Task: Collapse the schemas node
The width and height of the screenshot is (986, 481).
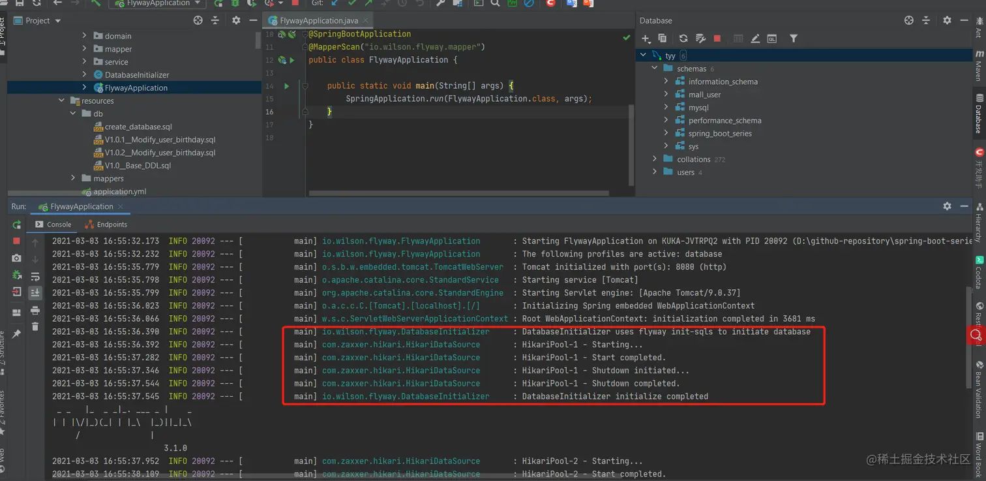Action: (655, 69)
